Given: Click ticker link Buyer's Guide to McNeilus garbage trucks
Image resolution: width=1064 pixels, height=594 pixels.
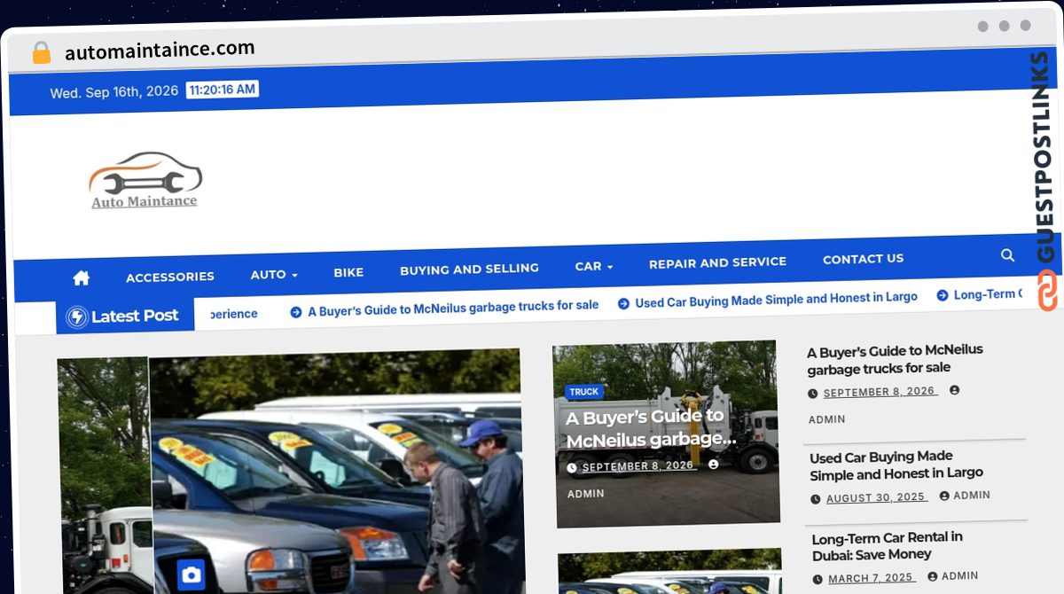Looking at the screenshot, I should [x=453, y=307].
